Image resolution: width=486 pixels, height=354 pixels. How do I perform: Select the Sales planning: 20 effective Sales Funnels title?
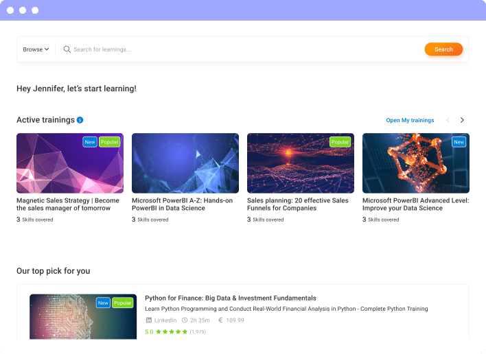tap(297, 204)
